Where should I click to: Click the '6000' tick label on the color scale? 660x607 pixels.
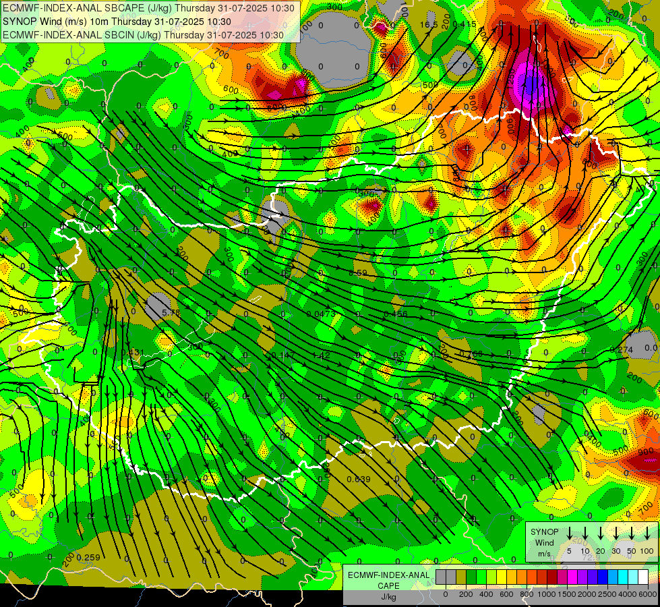coord(648,594)
